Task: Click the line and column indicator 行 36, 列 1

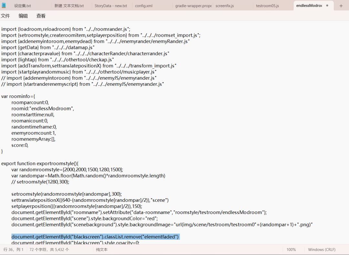Action: click(x=13, y=250)
